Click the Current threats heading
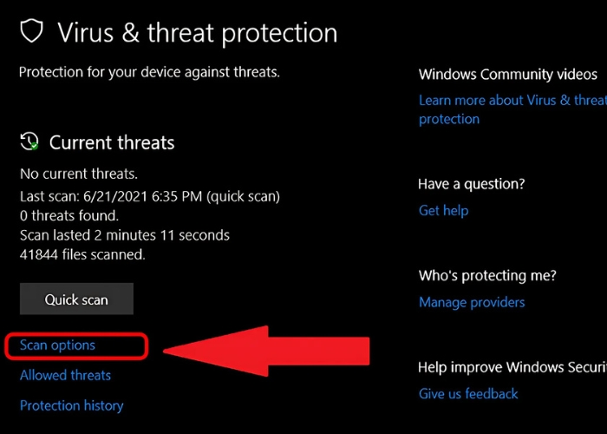The width and height of the screenshot is (607, 434). click(x=112, y=142)
